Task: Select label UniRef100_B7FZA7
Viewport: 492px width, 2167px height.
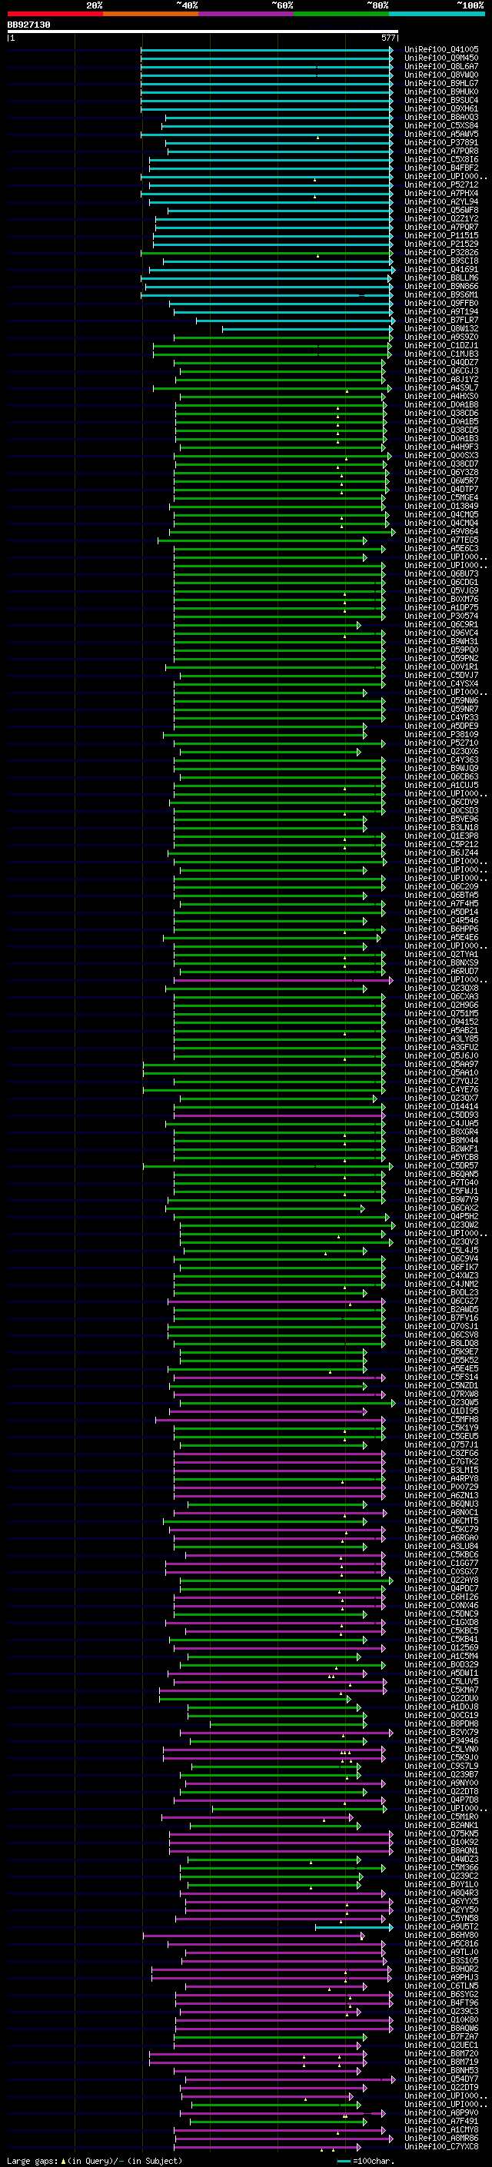Action: point(441,2036)
